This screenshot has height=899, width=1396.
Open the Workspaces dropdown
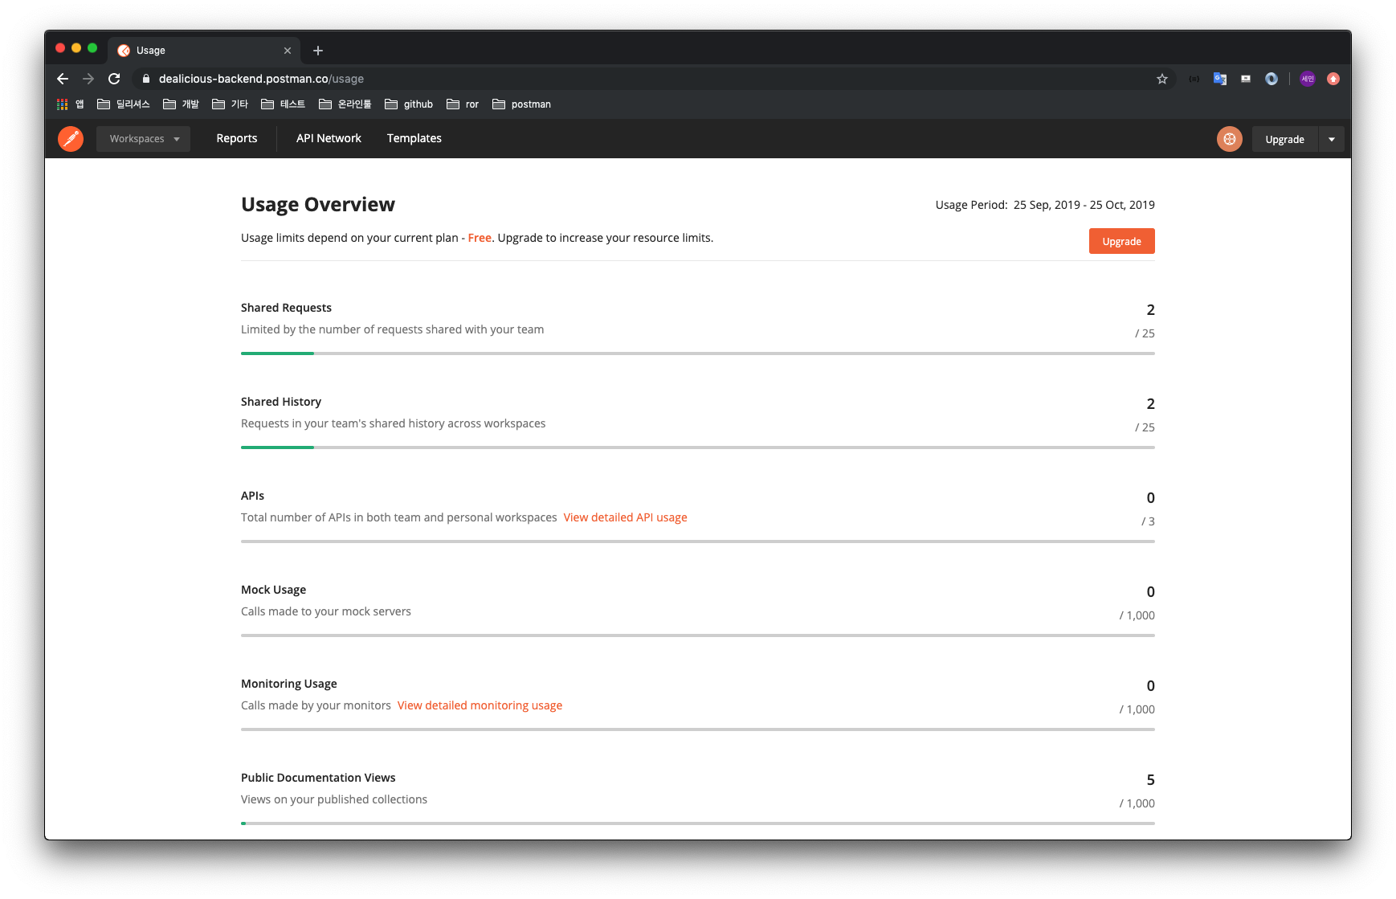tap(143, 138)
